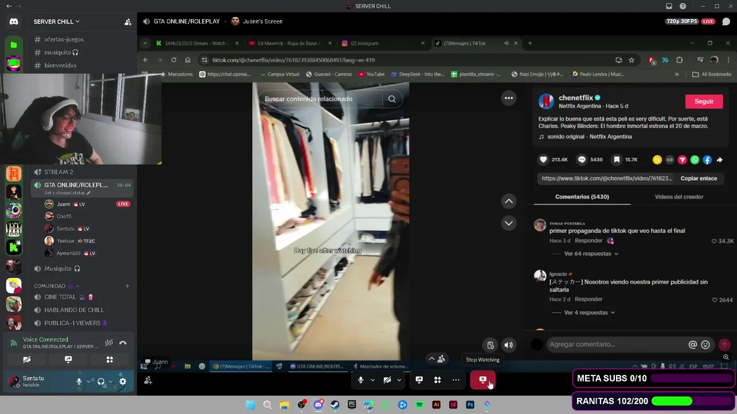Viewport: 737px width, 414px height.
Task: Open more options ellipsis in stream controls
Action: [456, 379]
